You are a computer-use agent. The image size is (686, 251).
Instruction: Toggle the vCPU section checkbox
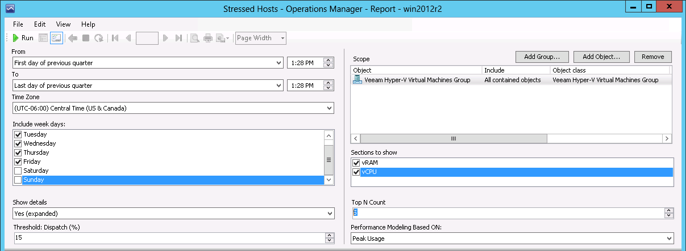pos(356,172)
